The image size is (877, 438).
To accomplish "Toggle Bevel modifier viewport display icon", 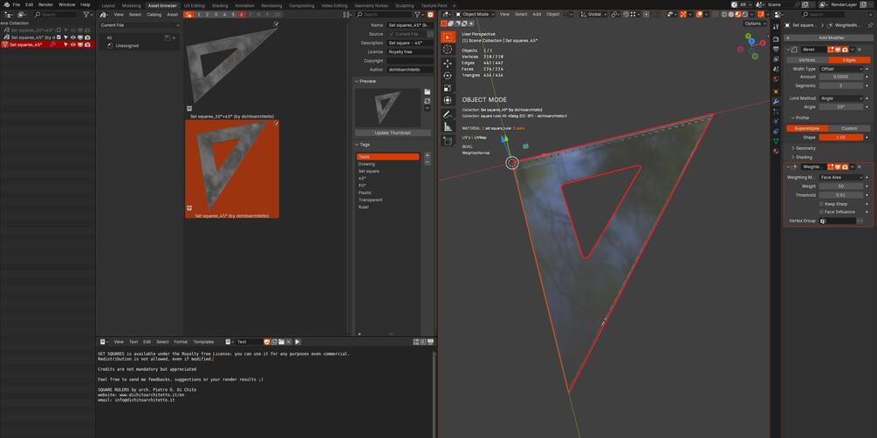I will click(838, 50).
